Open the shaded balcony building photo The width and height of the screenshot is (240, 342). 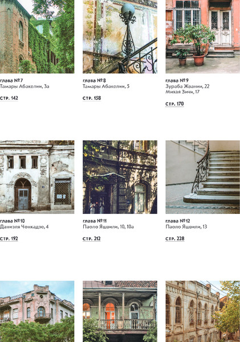[120, 177]
